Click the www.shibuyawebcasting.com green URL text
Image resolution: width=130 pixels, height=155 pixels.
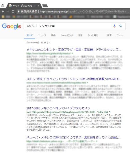[67, 112]
